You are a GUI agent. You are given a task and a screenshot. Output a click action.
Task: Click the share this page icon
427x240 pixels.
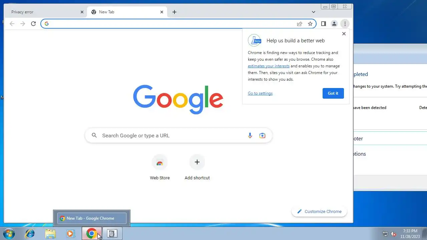pyautogui.click(x=300, y=24)
